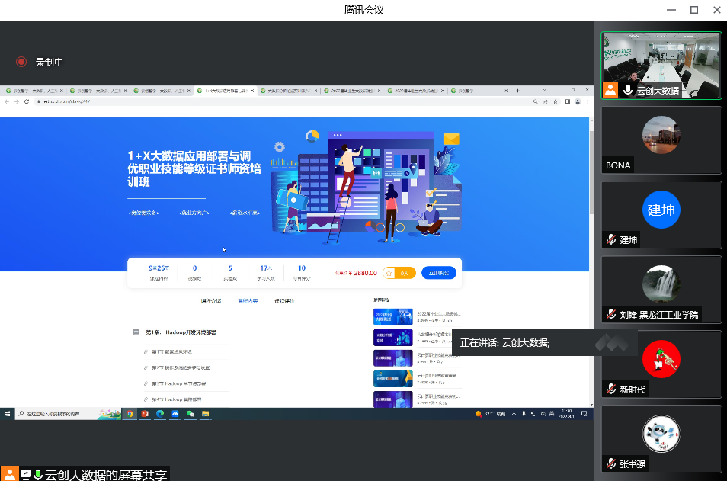
Task: Click the muted microphone icon beside 张书强
Action: click(610, 464)
